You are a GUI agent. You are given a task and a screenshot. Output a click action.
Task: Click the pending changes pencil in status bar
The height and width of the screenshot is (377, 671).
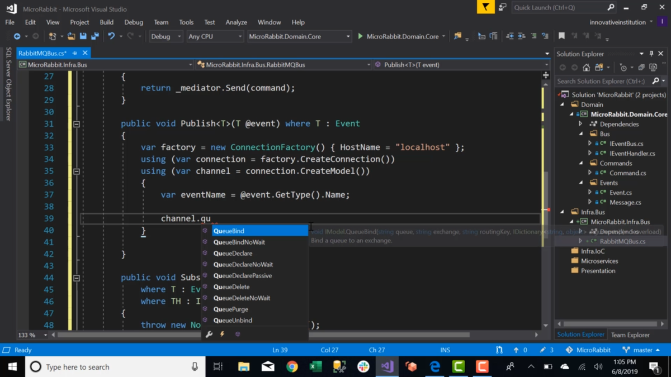(543, 350)
